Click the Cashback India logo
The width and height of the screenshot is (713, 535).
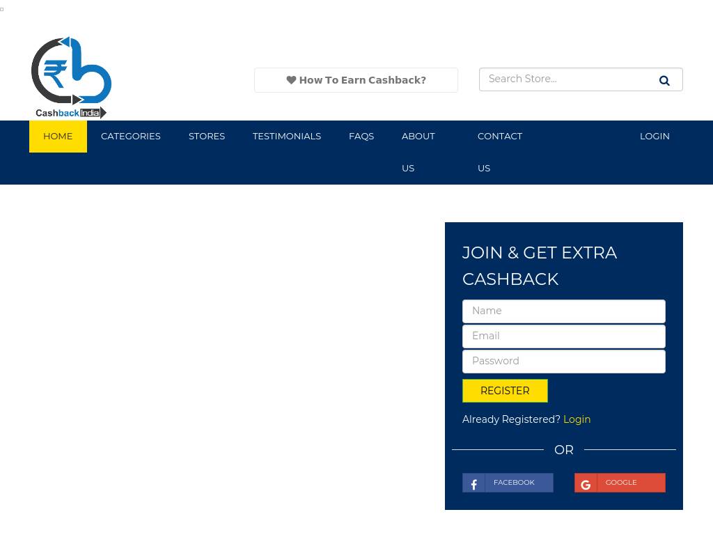pos(71,77)
